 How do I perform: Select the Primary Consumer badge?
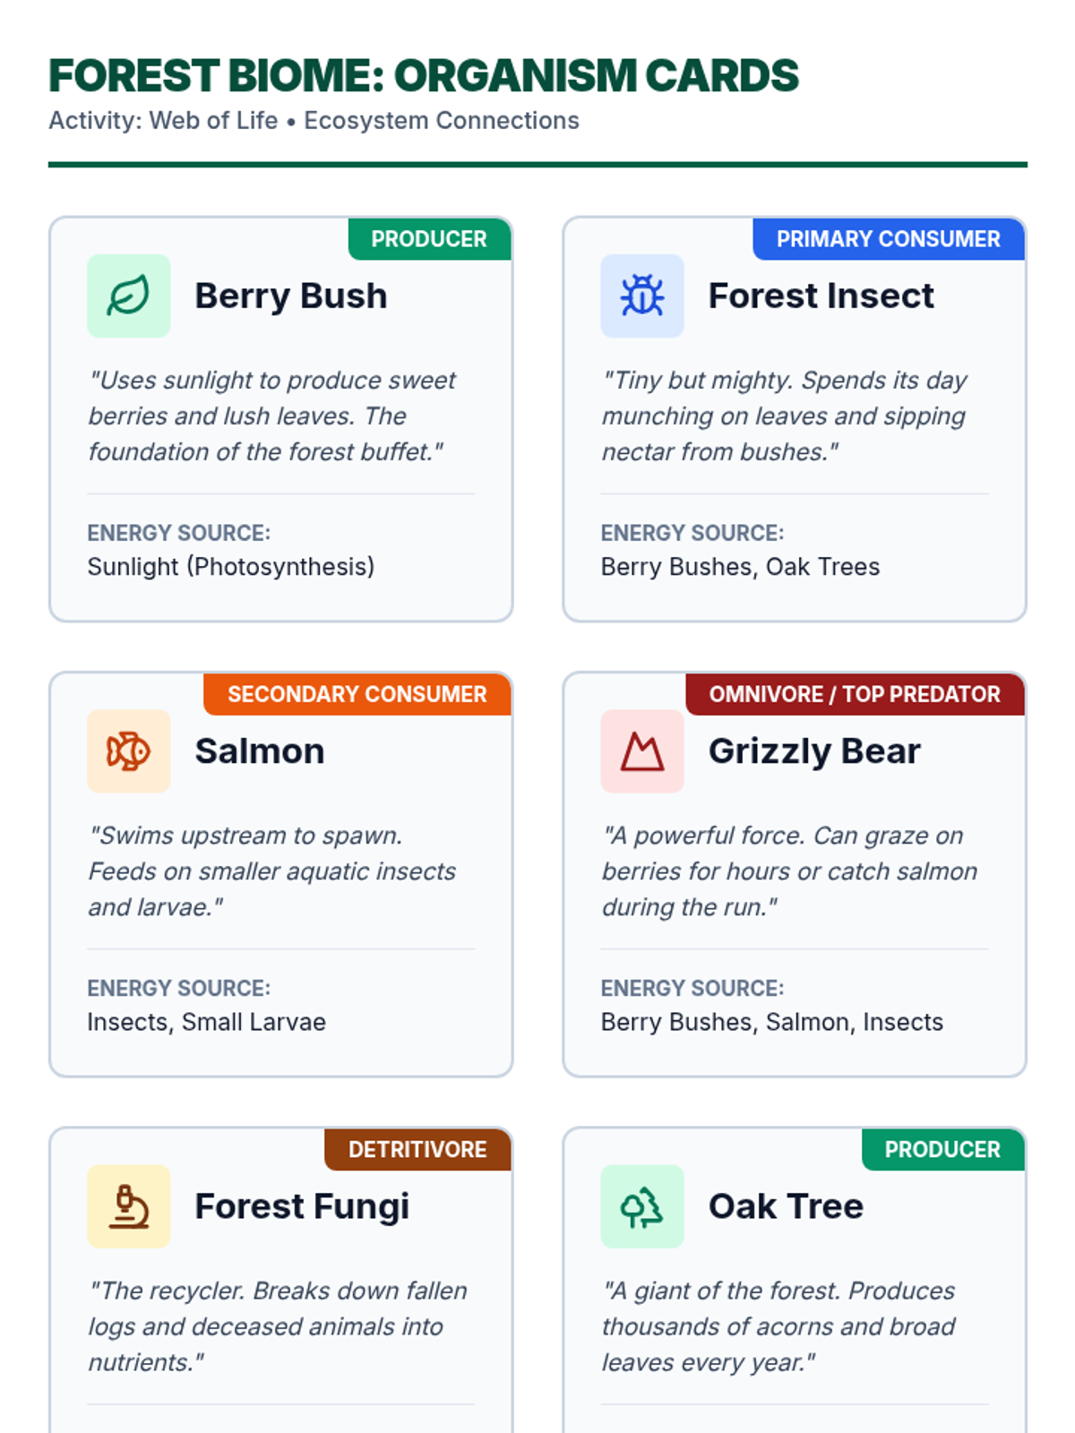(887, 239)
